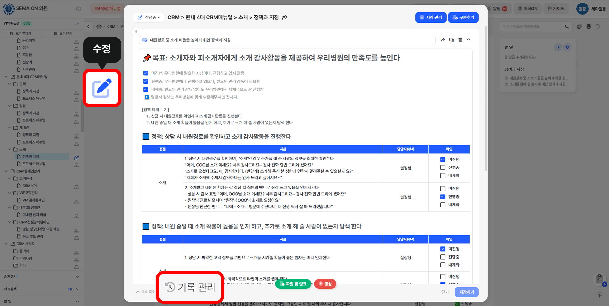
Task: Toggle the 내재화 legend checkbox under the goal heading
Action: pos(146,89)
